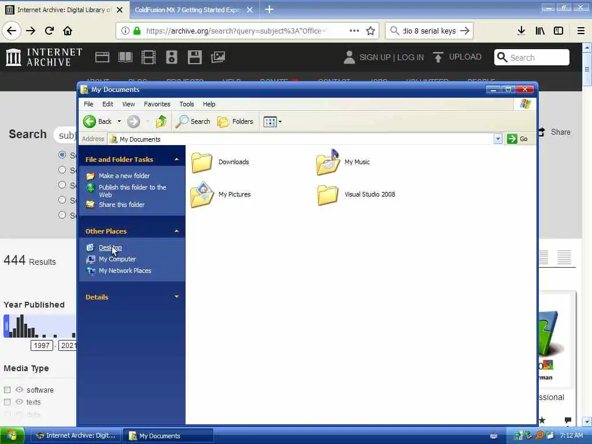
Task: Open the Edit menu
Action: coord(108,104)
